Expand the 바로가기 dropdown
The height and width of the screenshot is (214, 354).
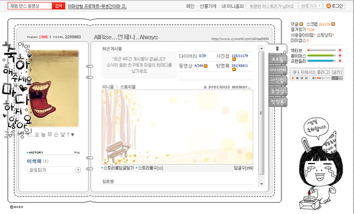click(x=311, y=6)
